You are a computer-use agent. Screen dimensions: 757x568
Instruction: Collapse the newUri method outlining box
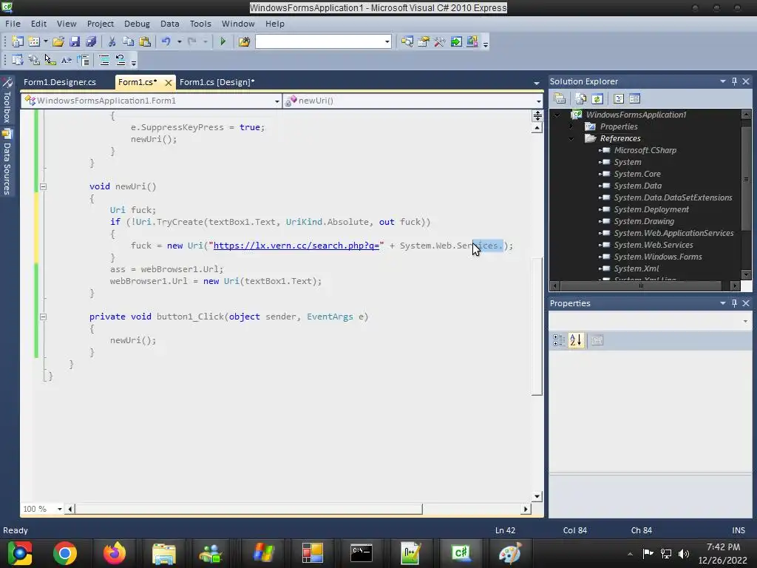43,186
